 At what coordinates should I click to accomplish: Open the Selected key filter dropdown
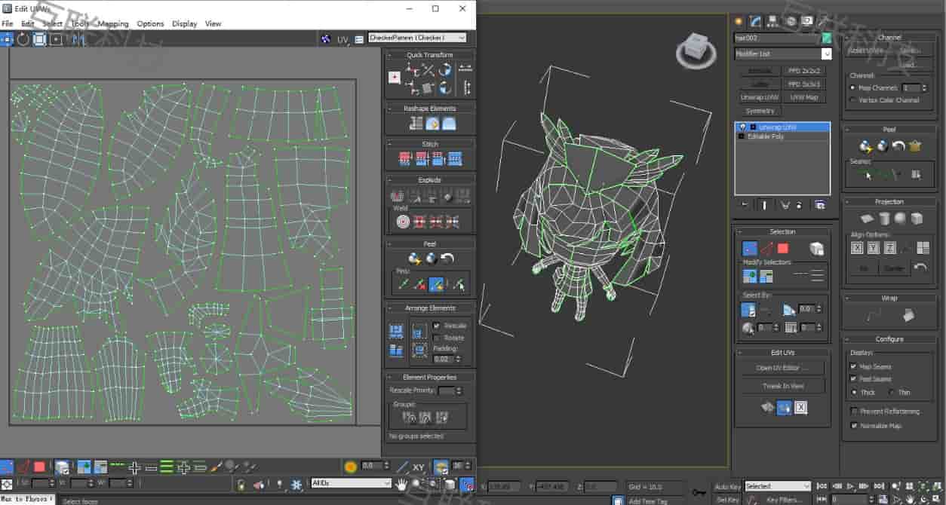777,486
